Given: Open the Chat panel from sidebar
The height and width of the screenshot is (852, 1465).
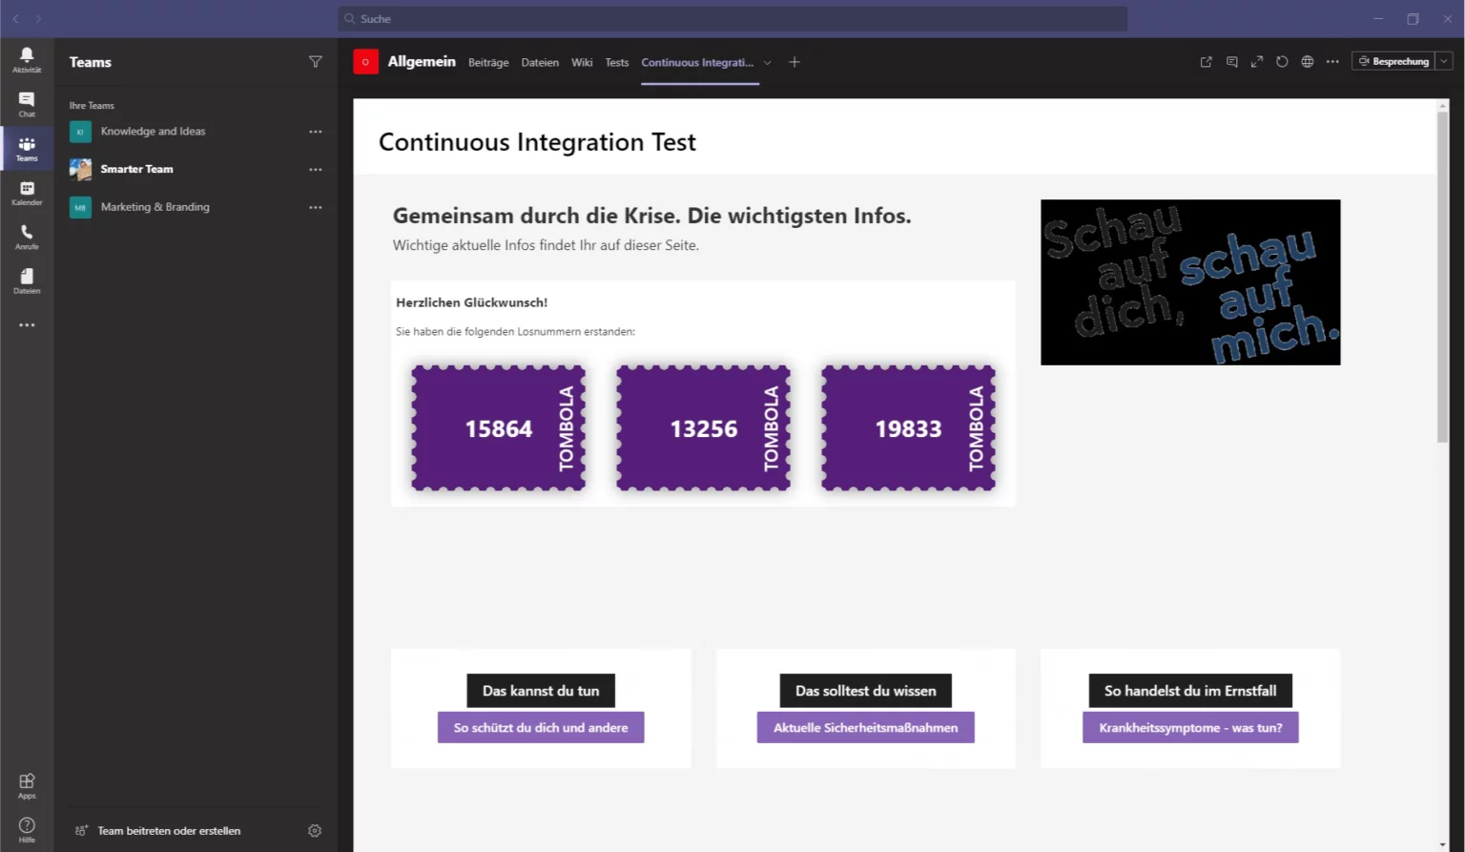Looking at the screenshot, I should point(26,103).
